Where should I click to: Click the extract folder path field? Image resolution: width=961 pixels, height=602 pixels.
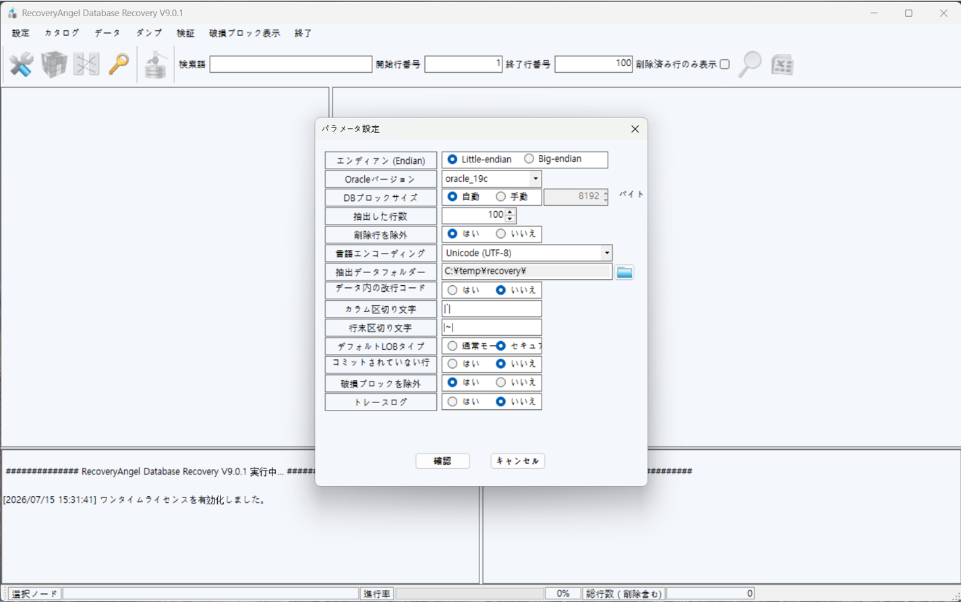click(527, 271)
